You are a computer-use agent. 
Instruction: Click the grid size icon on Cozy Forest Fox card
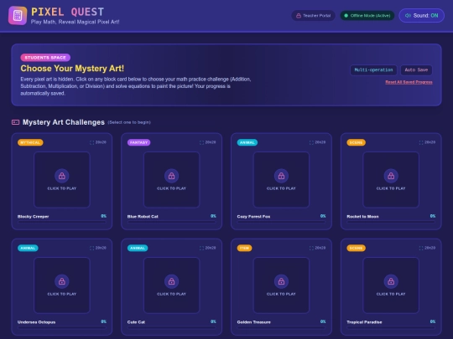(311, 142)
